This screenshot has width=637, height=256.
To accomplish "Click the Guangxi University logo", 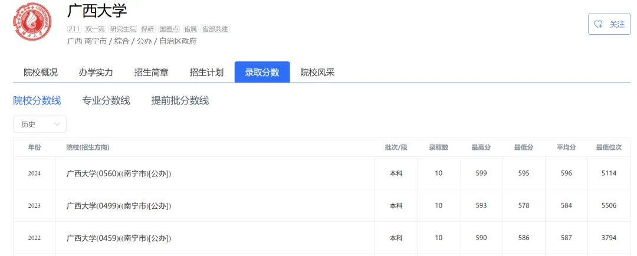I will (x=32, y=22).
